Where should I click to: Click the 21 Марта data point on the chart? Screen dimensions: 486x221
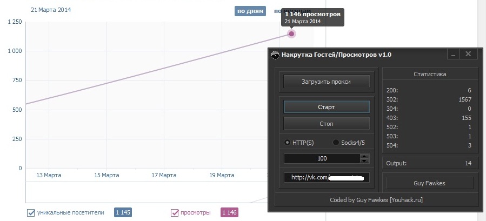point(291,34)
